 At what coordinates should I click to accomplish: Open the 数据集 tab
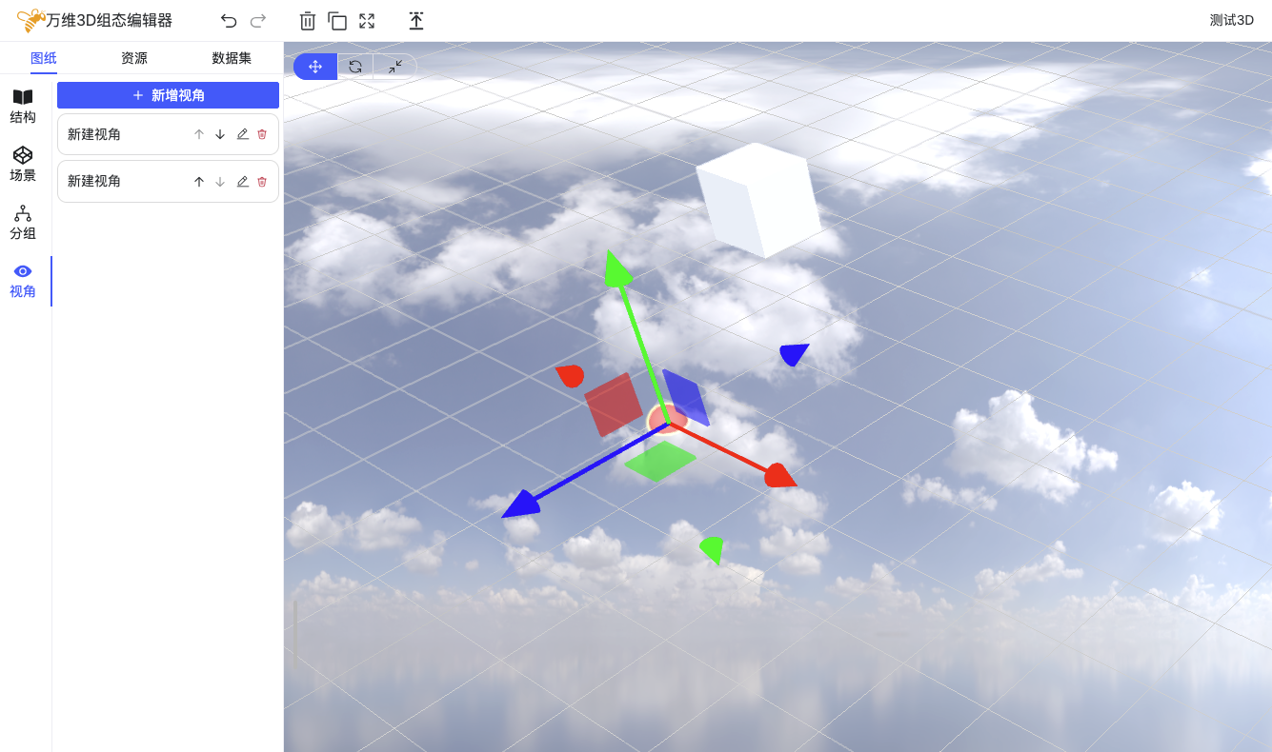click(x=232, y=58)
